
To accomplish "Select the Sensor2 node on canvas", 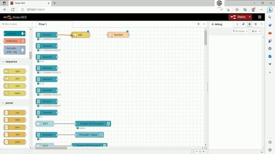I will click(47, 46).
